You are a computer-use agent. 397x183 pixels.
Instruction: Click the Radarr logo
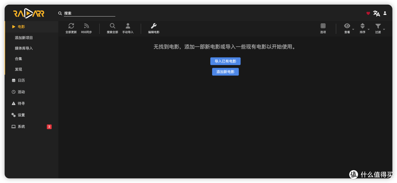tap(29, 14)
